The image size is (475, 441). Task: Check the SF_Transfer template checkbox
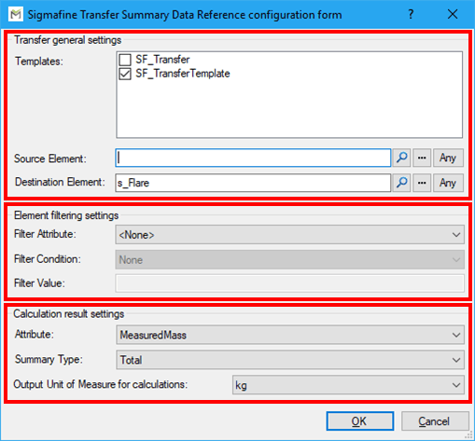[125, 60]
